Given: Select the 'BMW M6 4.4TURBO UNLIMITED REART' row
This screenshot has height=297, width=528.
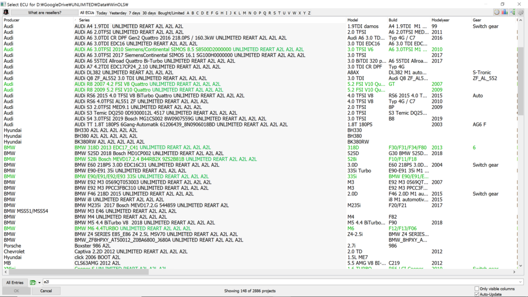Looking at the screenshot, I should 259,228.
